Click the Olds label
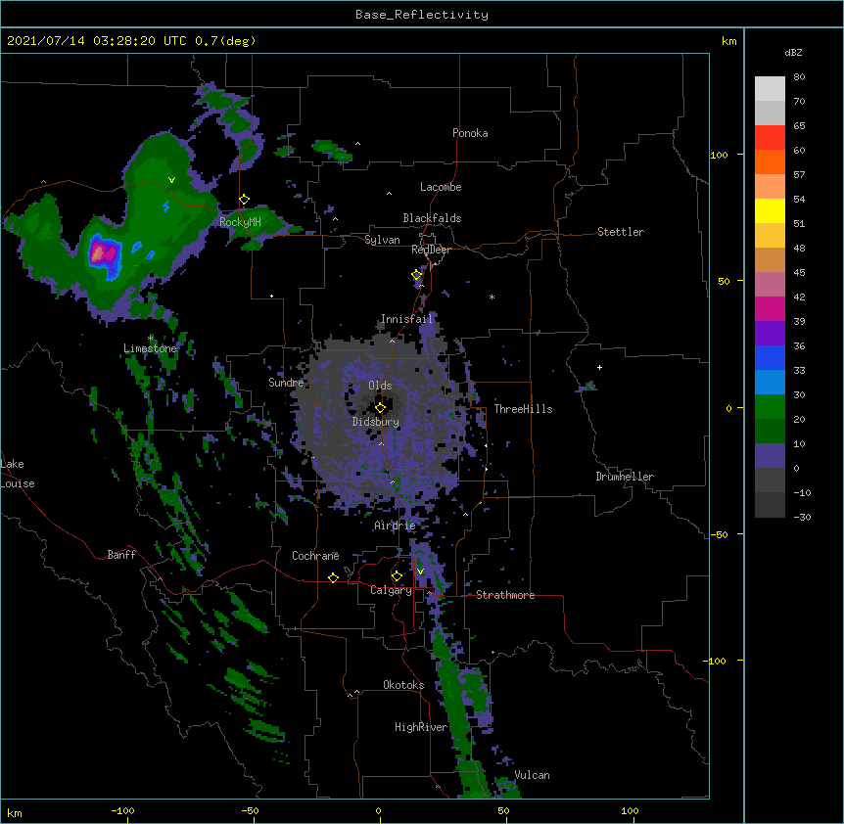 (x=380, y=386)
